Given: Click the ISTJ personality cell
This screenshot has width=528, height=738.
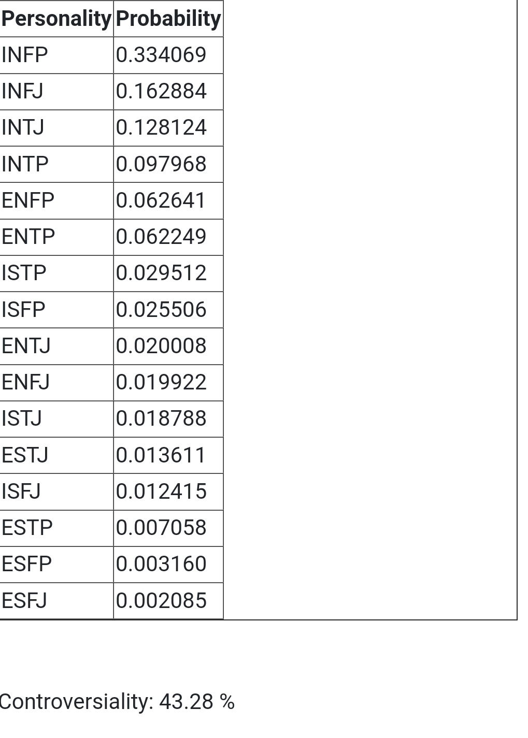Looking at the screenshot, I should click(56, 418).
